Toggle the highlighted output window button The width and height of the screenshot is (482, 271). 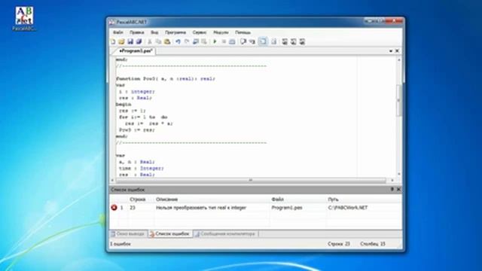(x=263, y=41)
